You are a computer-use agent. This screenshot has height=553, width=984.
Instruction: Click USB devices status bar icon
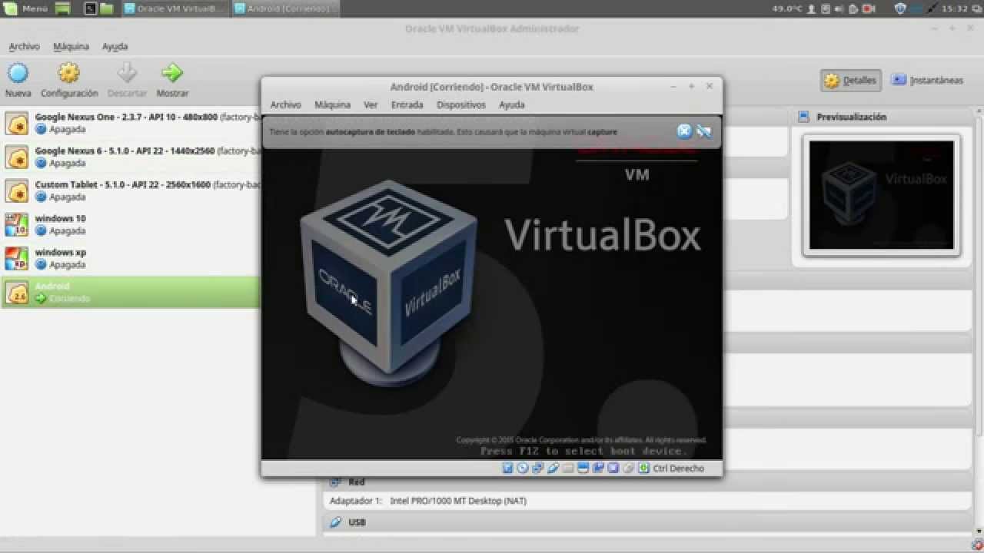(553, 468)
